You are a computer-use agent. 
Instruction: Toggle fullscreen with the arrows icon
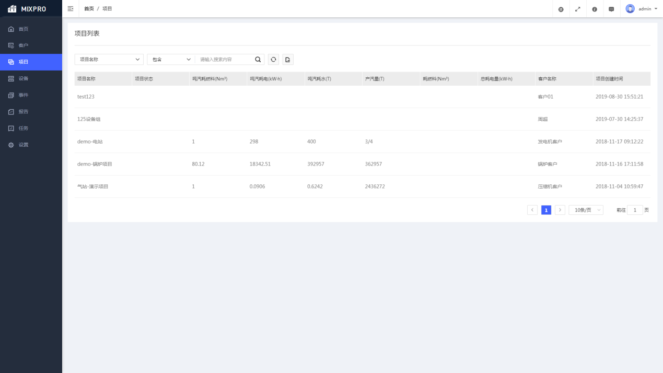coord(577,9)
